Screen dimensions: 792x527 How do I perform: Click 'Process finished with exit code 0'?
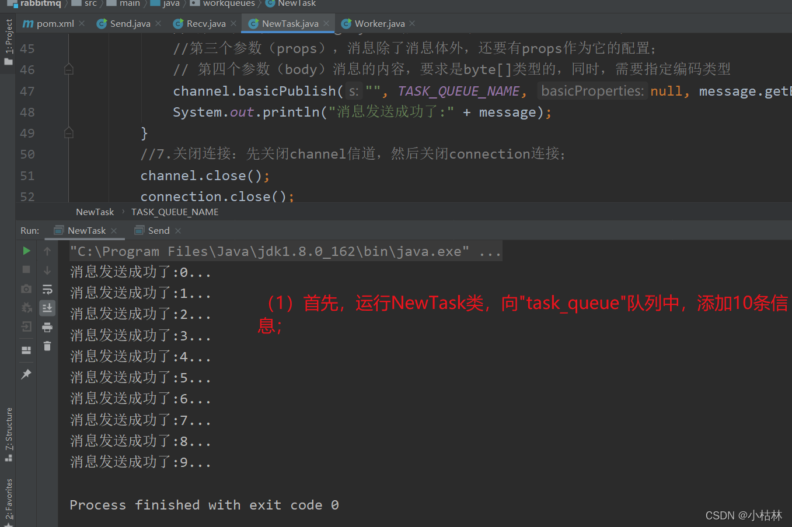click(204, 505)
